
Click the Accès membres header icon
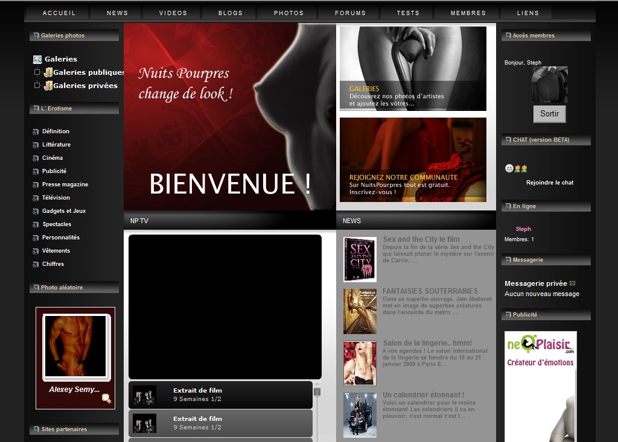(x=508, y=35)
